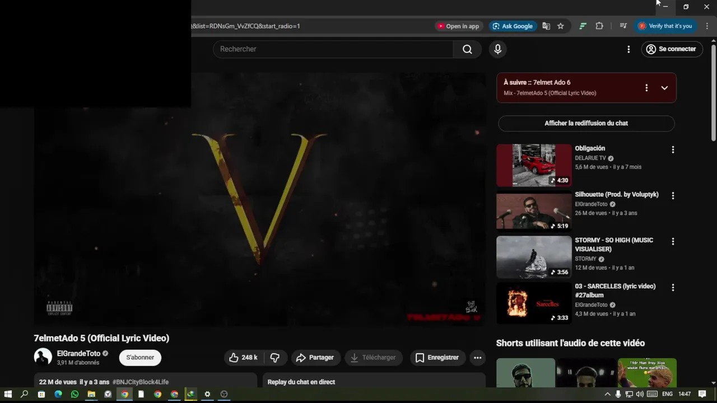717x403 pixels.
Task: Open options menu for STORMY - SO HIGH
Action: [673, 242]
